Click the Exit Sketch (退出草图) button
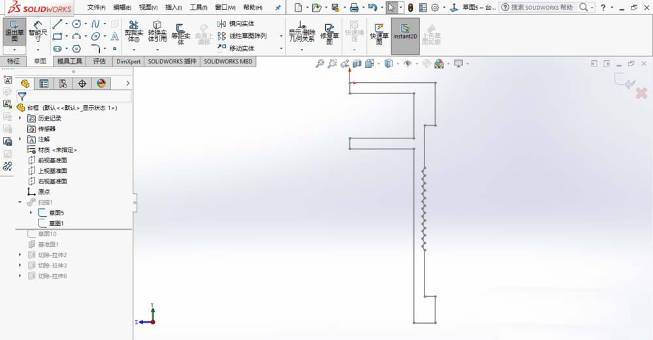The height and width of the screenshot is (340, 653). pos(14,32)
